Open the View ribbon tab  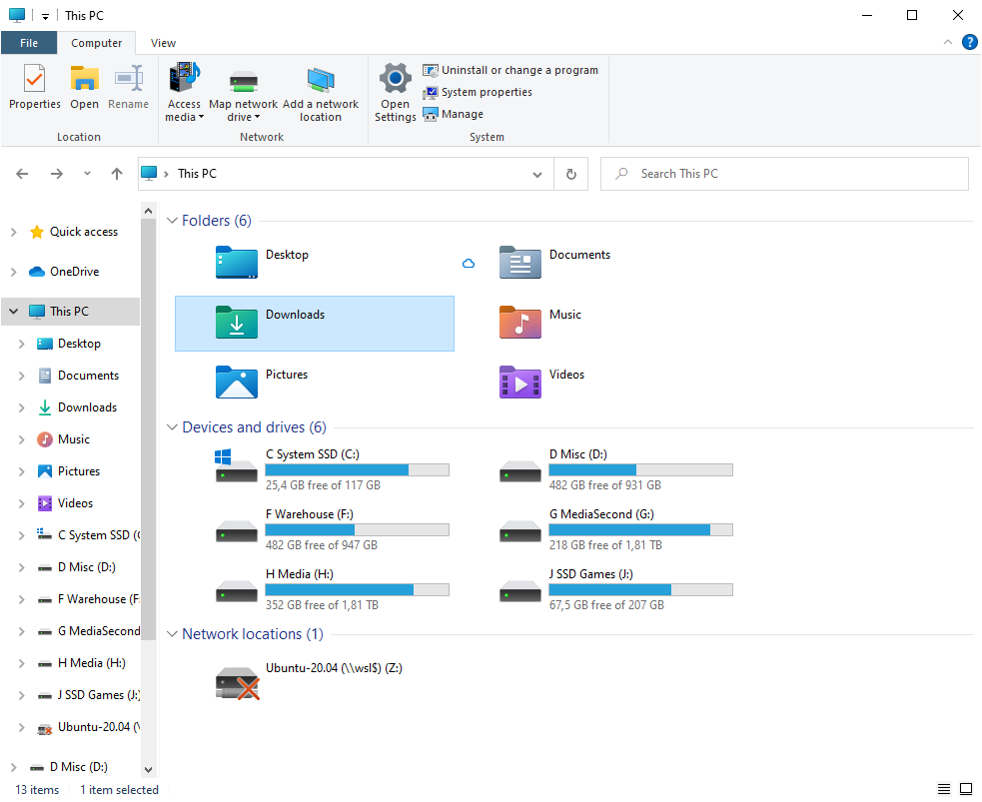(163, 43)
